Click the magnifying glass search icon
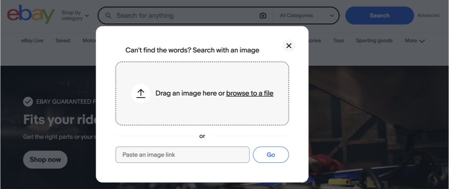This screenshot has height=189, width=449. (x=109, y=16)
